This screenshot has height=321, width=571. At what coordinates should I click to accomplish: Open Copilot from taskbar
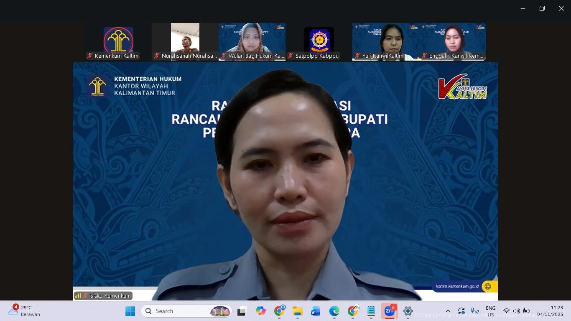coord(261,311)
